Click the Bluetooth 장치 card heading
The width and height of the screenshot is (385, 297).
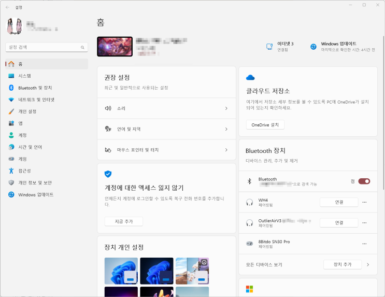265,151
